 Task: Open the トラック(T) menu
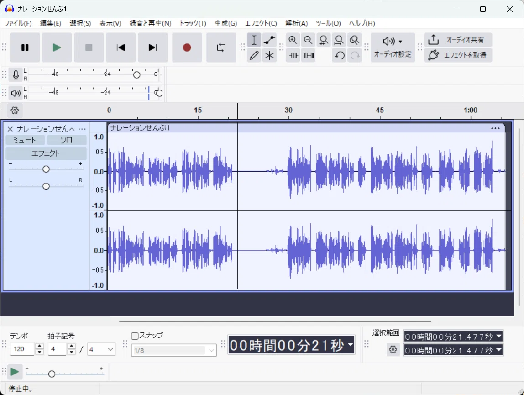pos(193,23)
